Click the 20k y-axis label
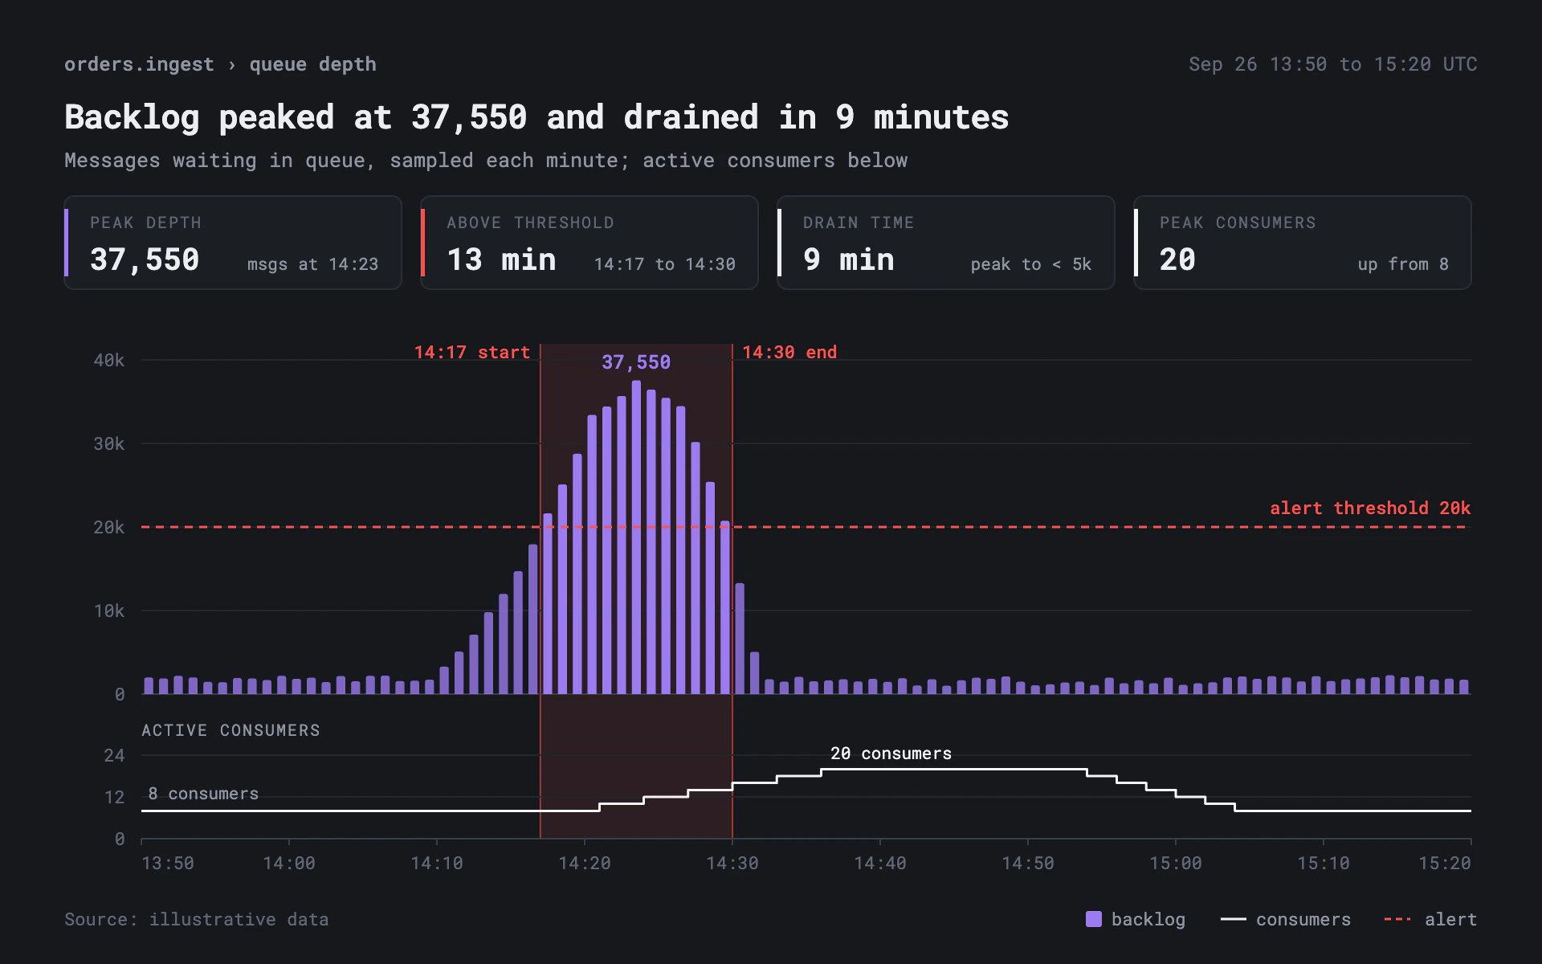This screenshot has width=1542, height=964. click(x=109, y=527)
